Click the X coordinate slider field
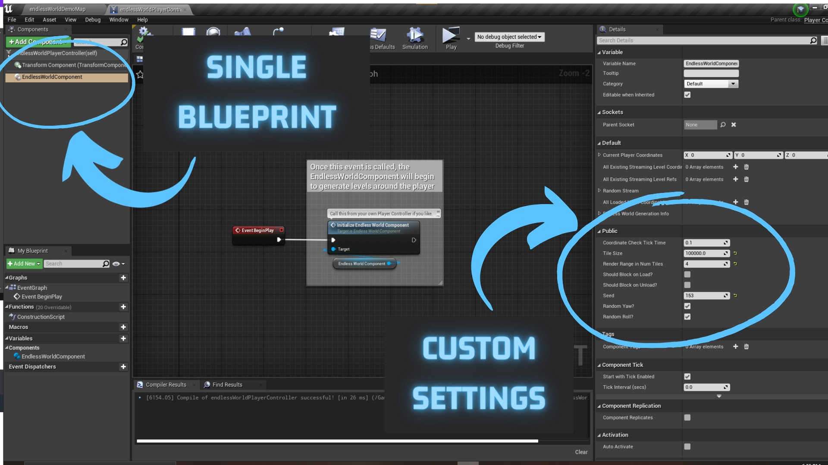Screen dimensions: 828x465 point(707,155)
